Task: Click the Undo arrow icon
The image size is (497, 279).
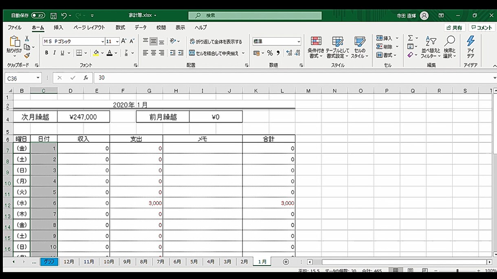Action: tap(64, 15)
